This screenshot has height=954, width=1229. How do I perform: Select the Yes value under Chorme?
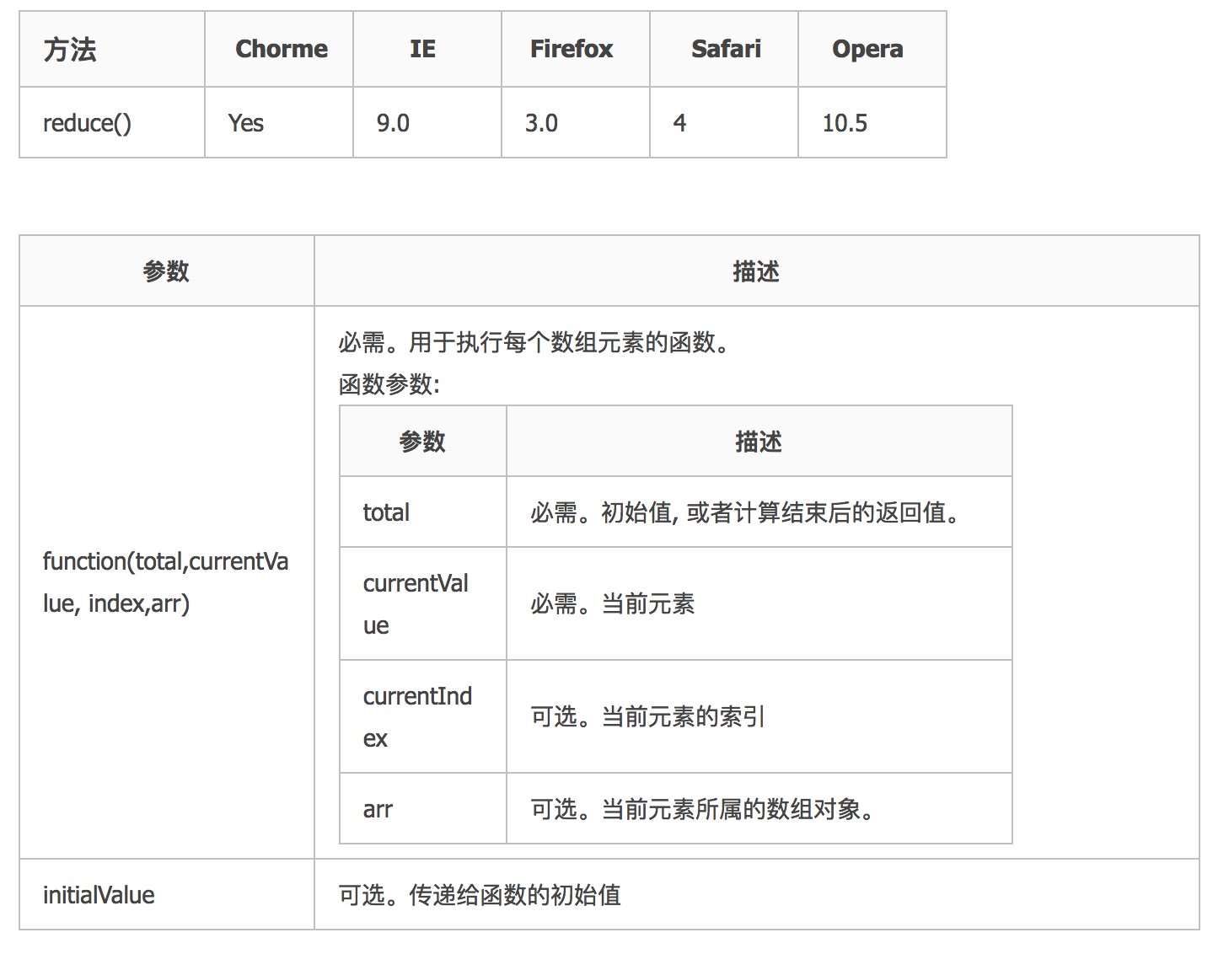[x=279, y=122]
